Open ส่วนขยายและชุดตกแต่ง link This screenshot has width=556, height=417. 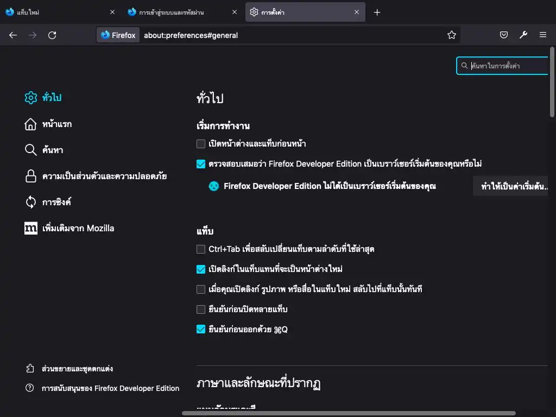77,369
